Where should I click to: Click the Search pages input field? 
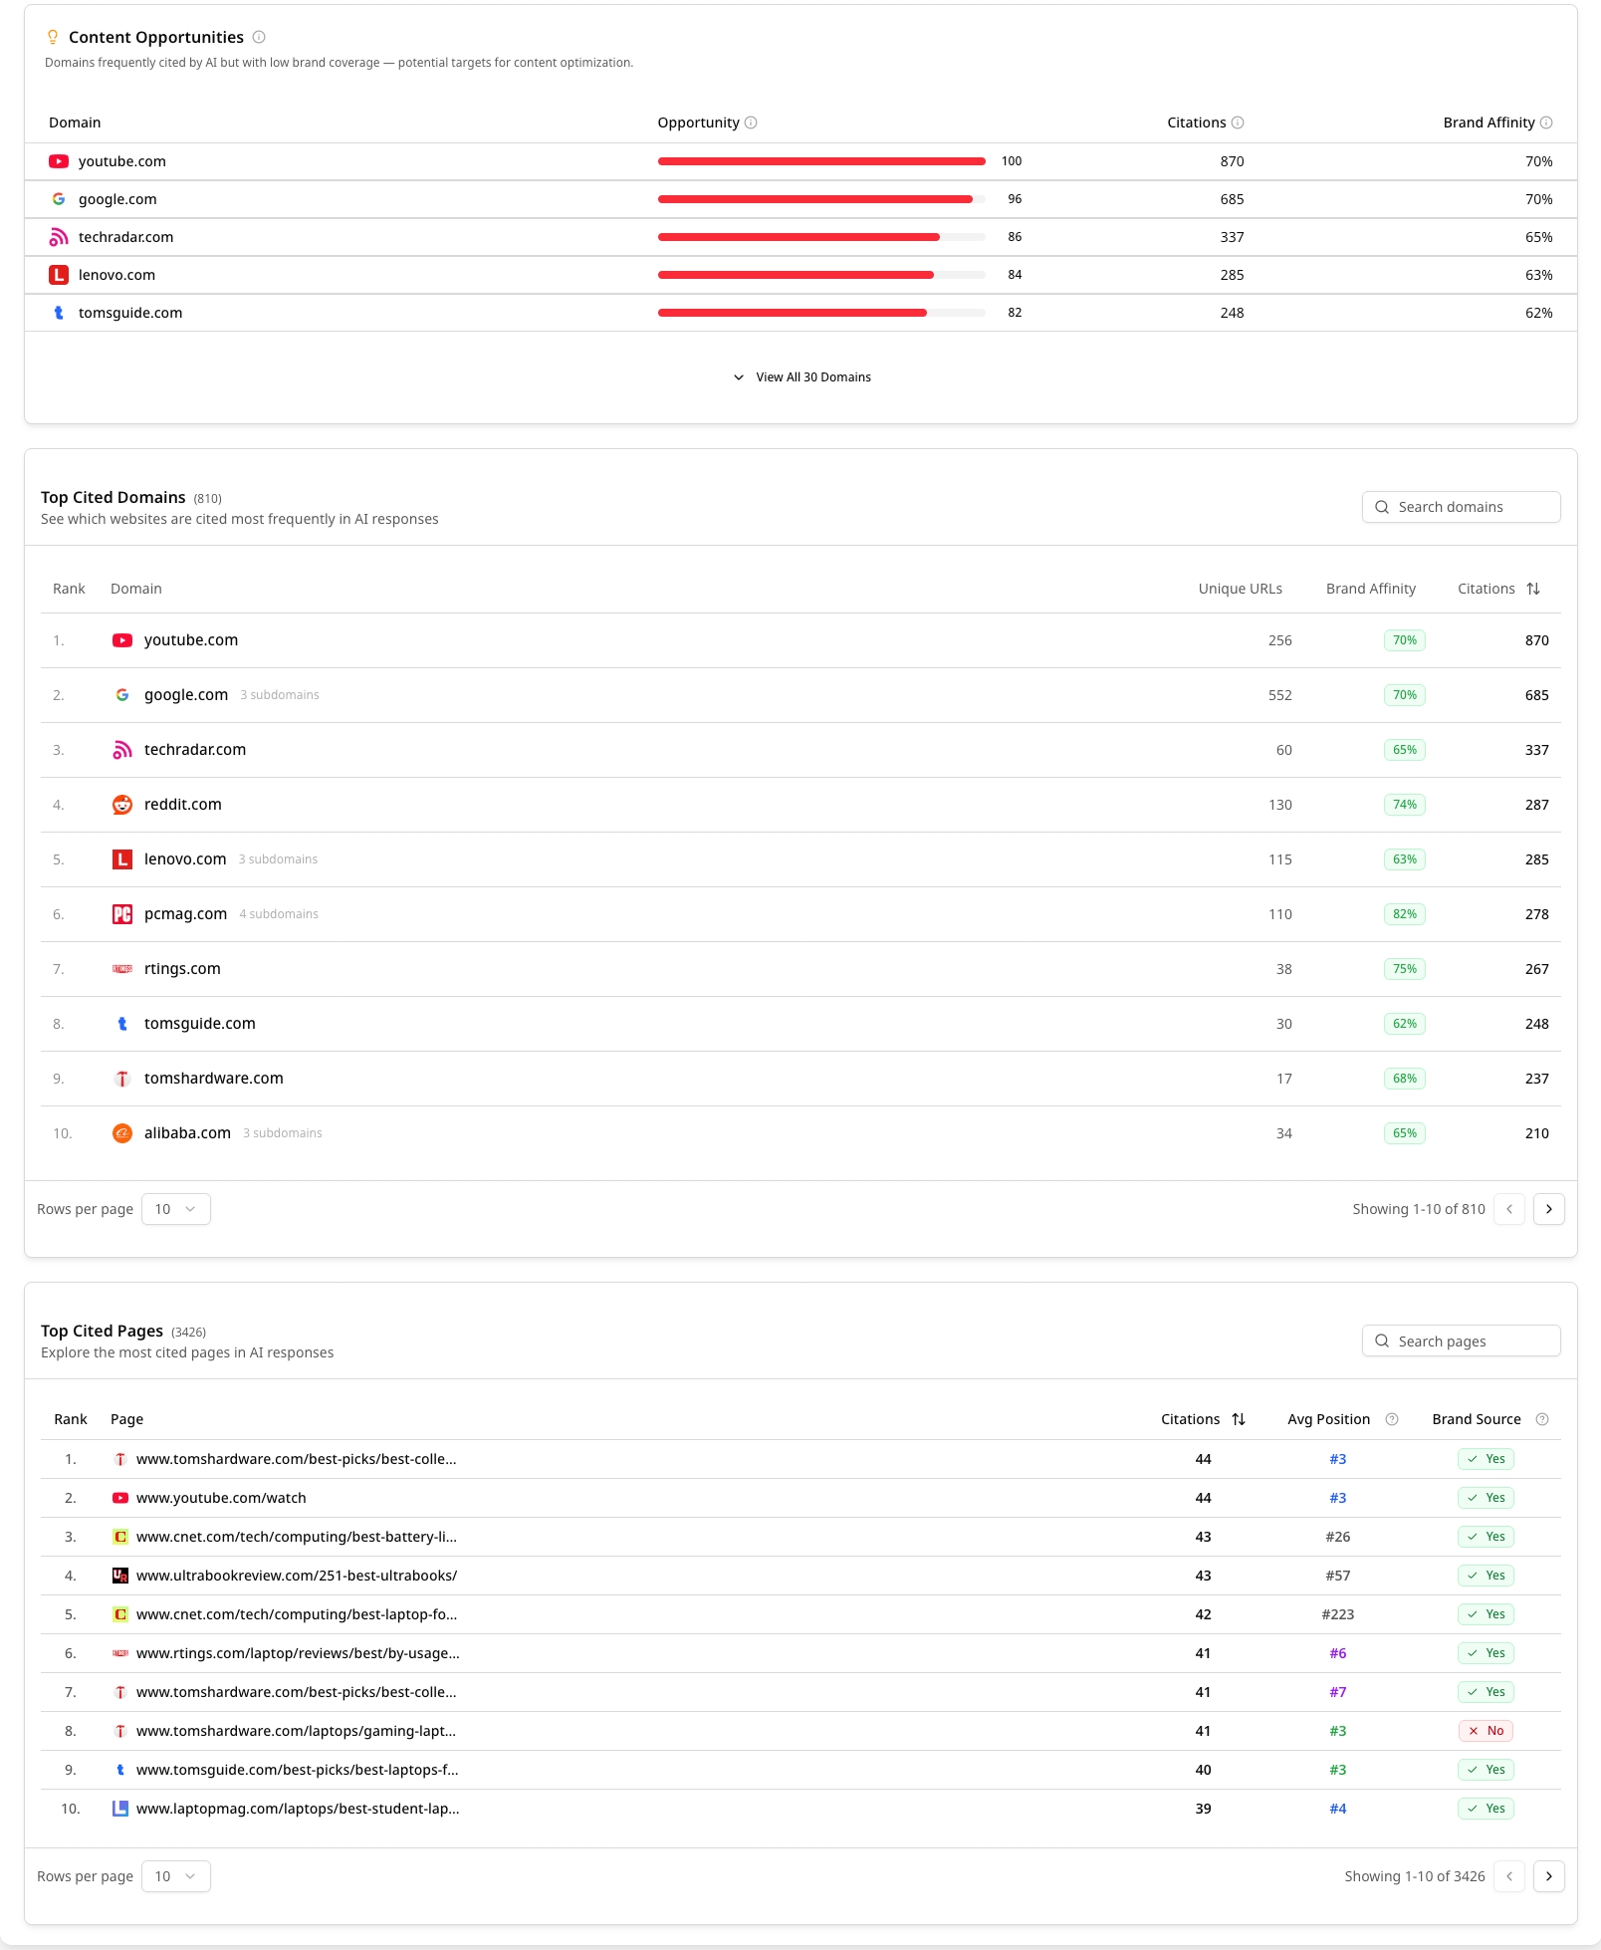pyautogui.click(x=1461, y=1341)
